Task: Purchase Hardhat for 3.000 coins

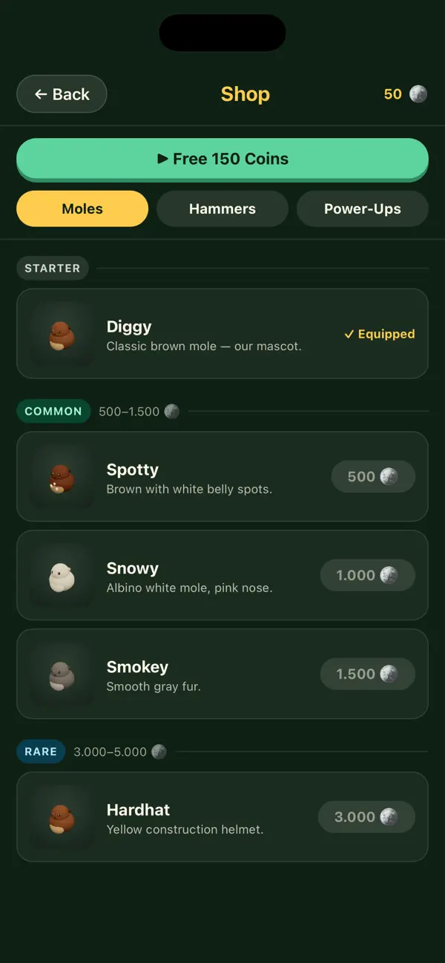Action: tap(367, 817)
